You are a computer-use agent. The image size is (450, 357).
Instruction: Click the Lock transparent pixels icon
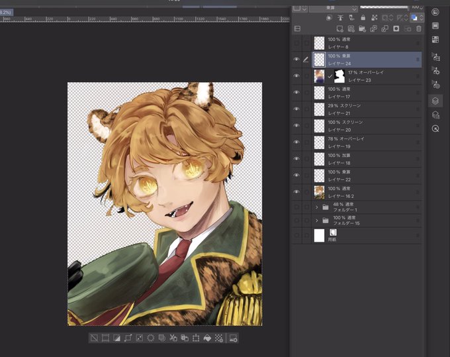click(375, 18)
